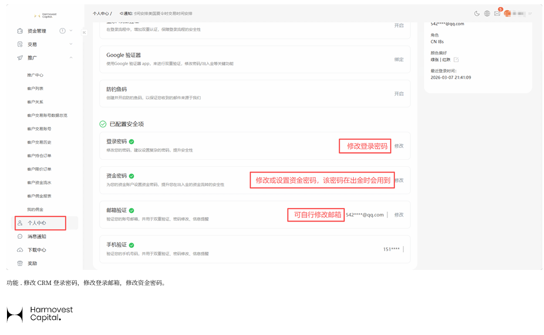544x335 pixels.
Task: Click the orange user avatar
Action: click(507, 13)
